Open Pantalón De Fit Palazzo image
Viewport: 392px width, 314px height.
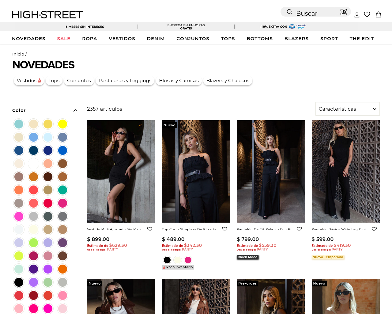[271, 171]
